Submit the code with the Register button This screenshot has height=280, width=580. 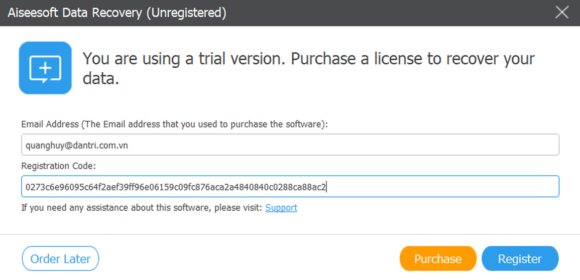pos(520,259)
